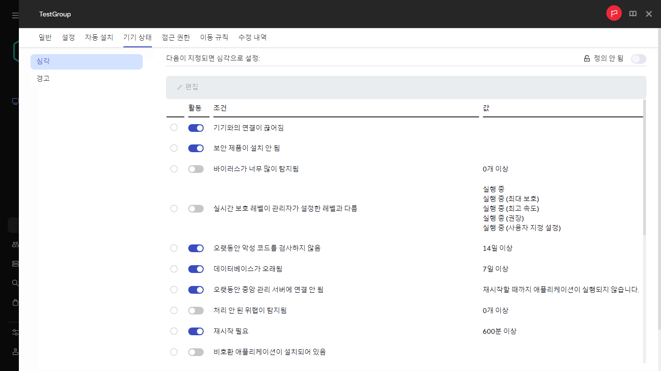The image size is (661, 371).
Task: Click the magnifier search icon in sidebar
Action: (15, 283)
